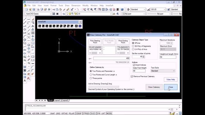Open the ByLayer linetype dropdown
Screen dimensions: 205x115
pos(159,14)
